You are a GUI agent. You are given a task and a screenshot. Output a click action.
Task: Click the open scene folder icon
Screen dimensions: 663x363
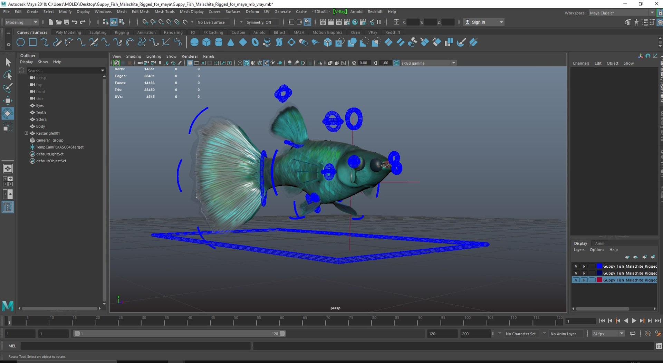point(59,22)
